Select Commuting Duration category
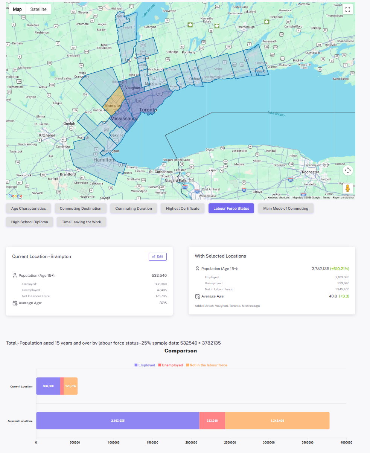The image size is (370, 453). click(x=134, y=208)
